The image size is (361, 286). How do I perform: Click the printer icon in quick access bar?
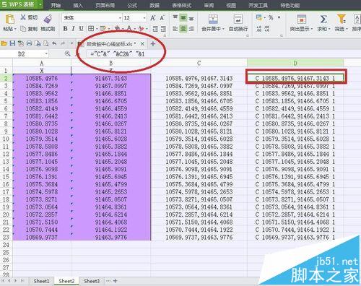click(x=29, y=43)
